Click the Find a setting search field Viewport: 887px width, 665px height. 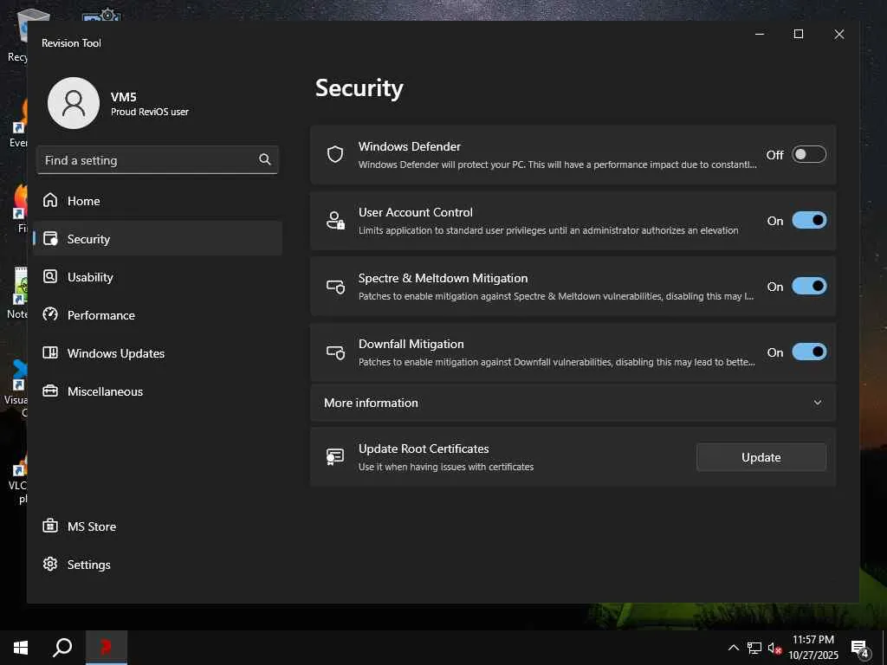(x=158, y=160)
